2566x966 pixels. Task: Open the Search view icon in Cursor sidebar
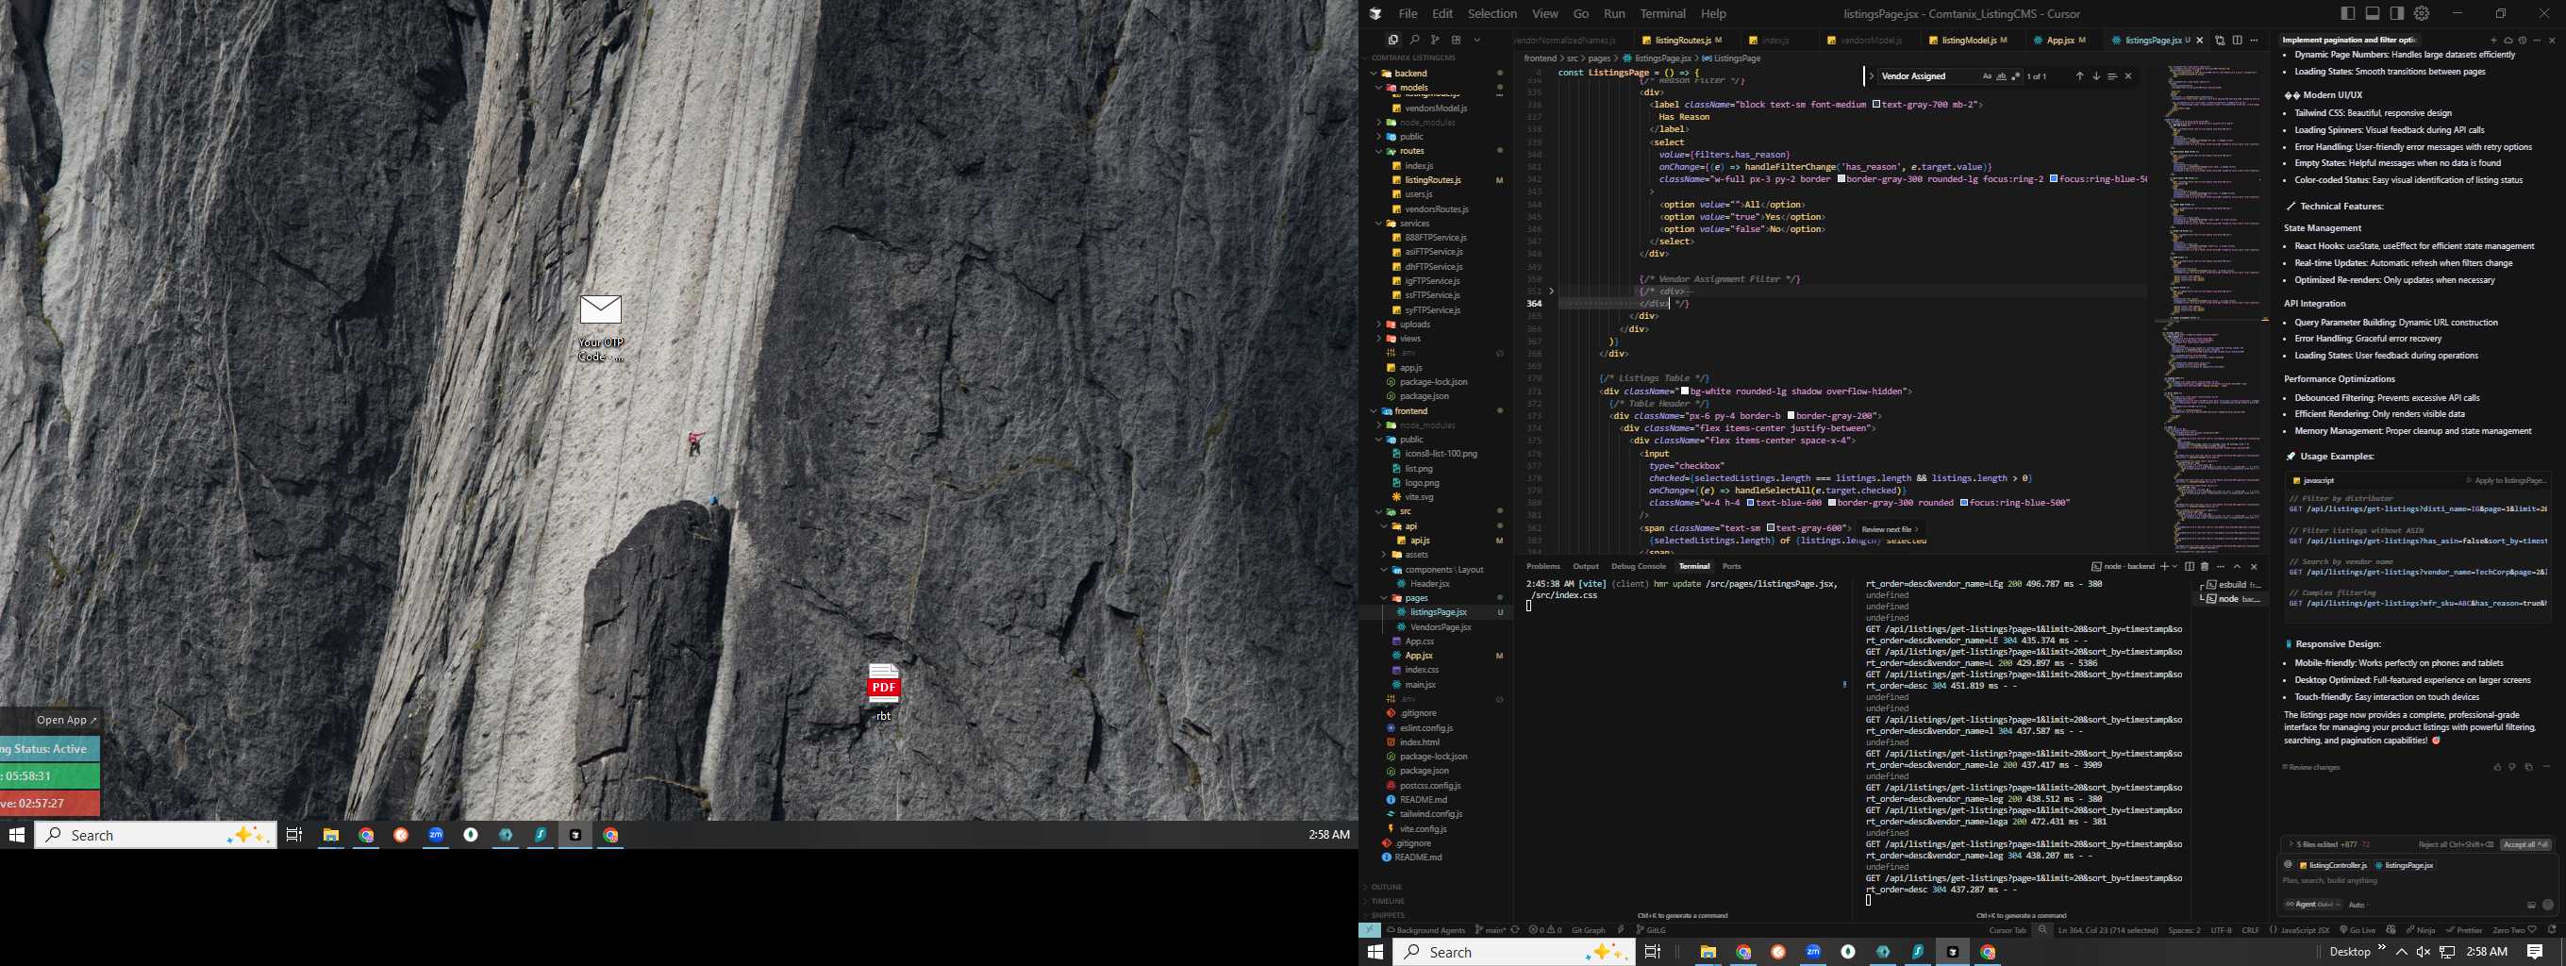[1413, 40]
